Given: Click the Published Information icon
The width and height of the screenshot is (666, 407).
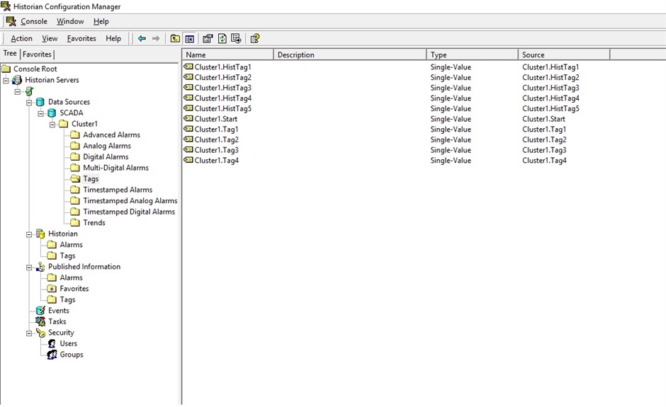Looking at the screenshot, I should tap(40, 267).
